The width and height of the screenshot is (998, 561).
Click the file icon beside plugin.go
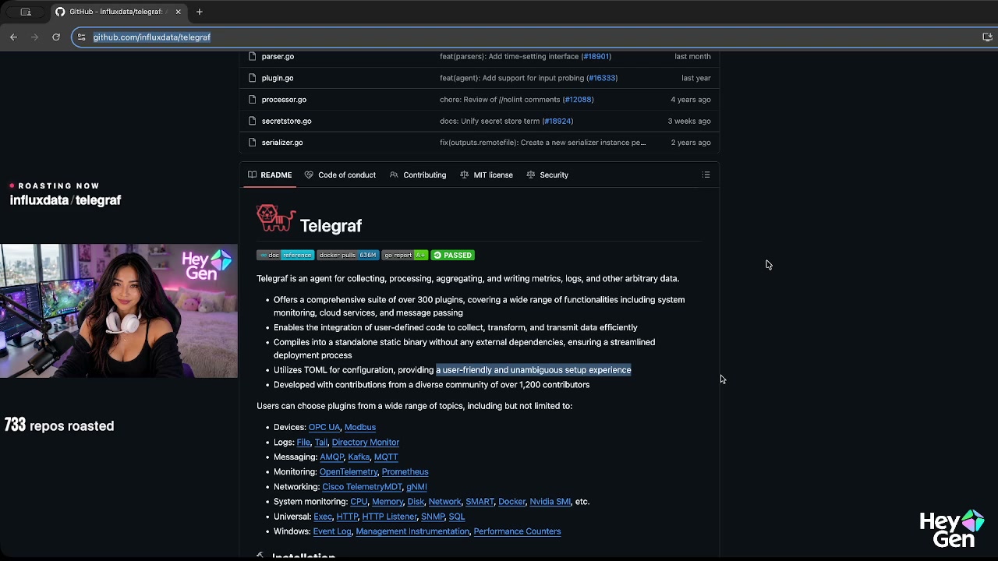click(252, 78)
